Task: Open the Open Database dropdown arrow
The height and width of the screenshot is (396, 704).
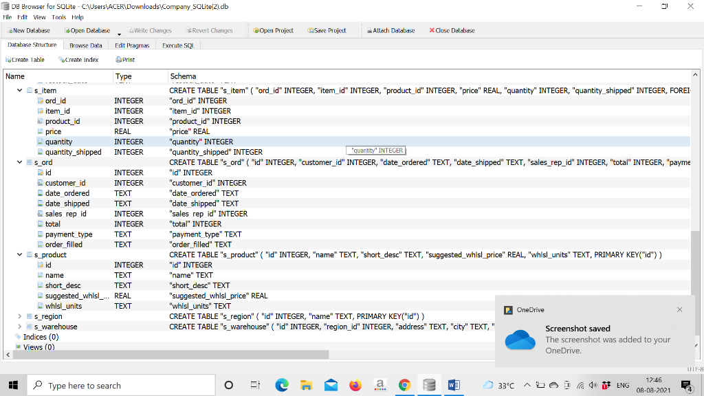Action: 118,33
